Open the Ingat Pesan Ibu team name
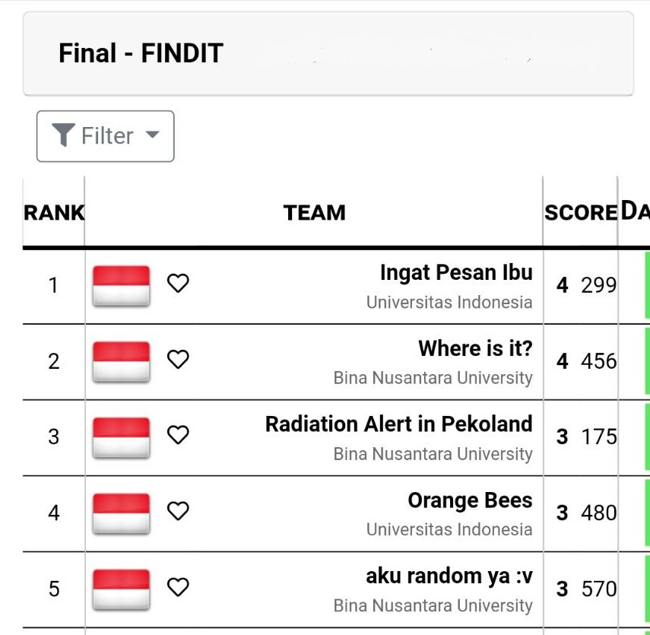 pos(456,272)
